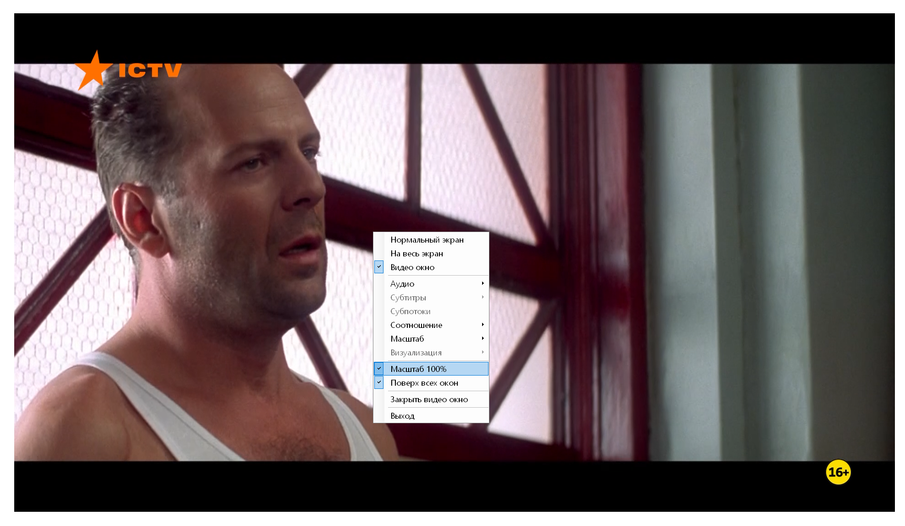
Task: Click the disabled 'Визуализация' entry
Action: (416, 353)
